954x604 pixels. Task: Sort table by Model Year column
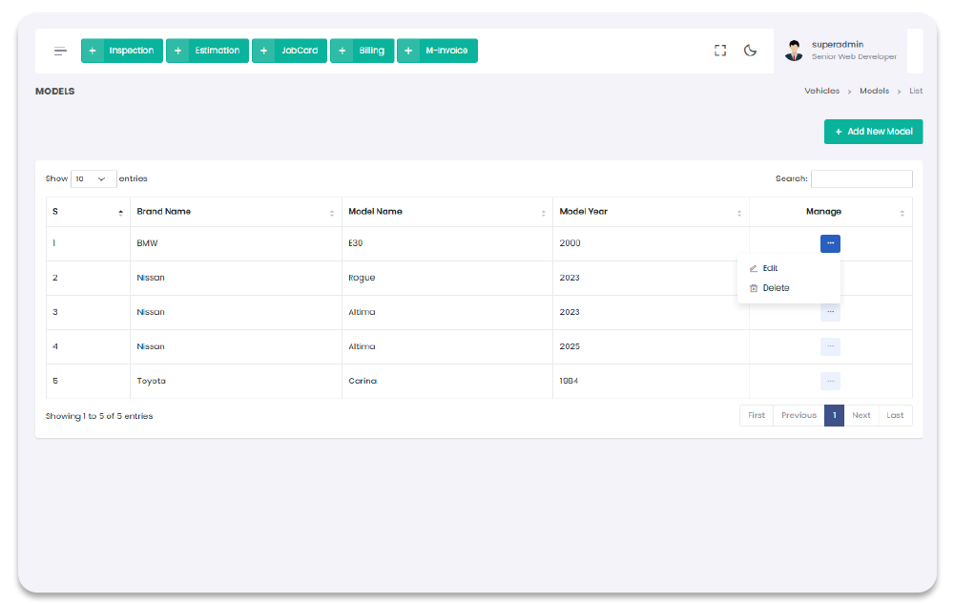click(x=650, y=212)
